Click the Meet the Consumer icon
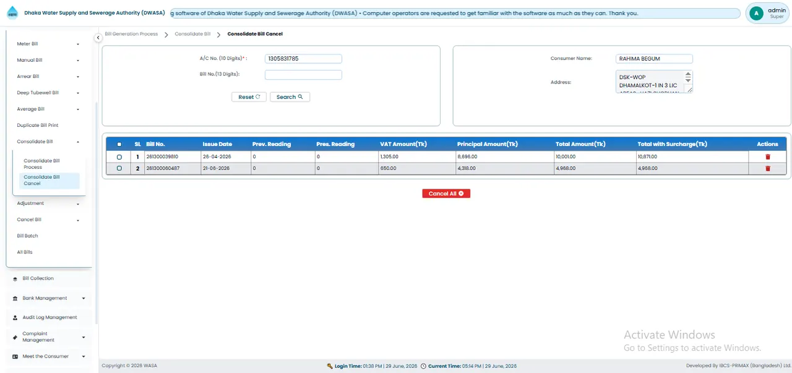Image resolution: width=792 pixels, height=373 pixels. pyautogui.click(x=15, y=356)
